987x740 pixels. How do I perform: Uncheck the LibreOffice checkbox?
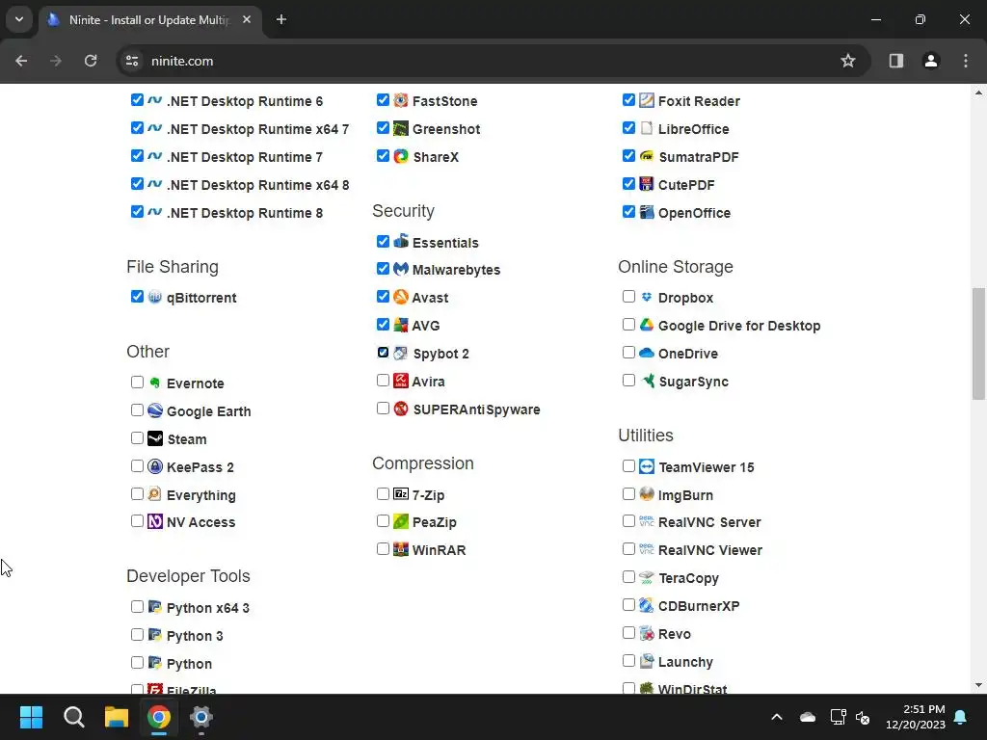coord(628,128)
